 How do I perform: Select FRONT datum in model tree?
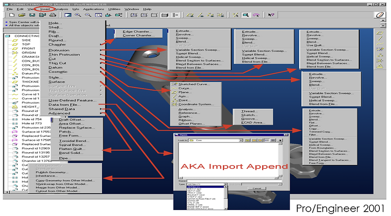tap(28, 48)
